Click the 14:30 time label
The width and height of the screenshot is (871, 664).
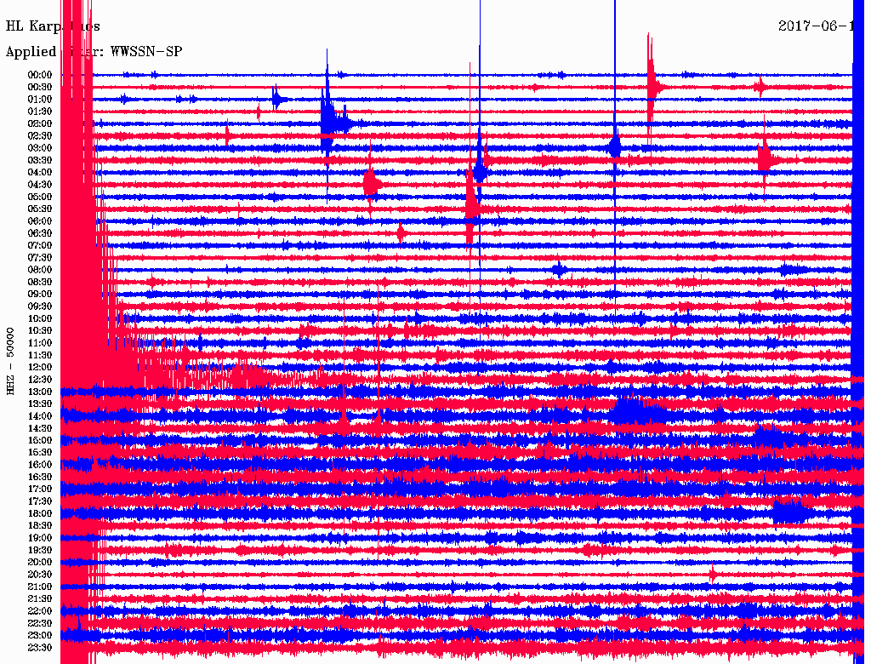coord(40,428)
